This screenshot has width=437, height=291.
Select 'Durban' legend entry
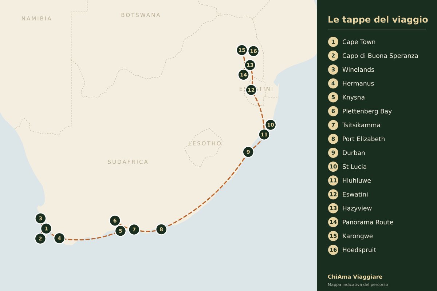pos(354,153)
